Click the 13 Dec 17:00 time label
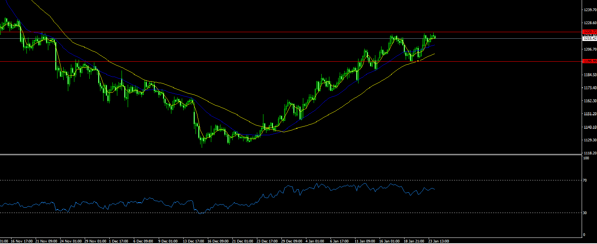597x244 pixels. point(194,241)
